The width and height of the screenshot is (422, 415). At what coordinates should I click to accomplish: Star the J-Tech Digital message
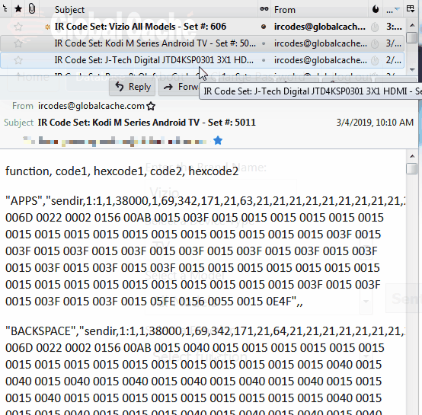(18, 60)
